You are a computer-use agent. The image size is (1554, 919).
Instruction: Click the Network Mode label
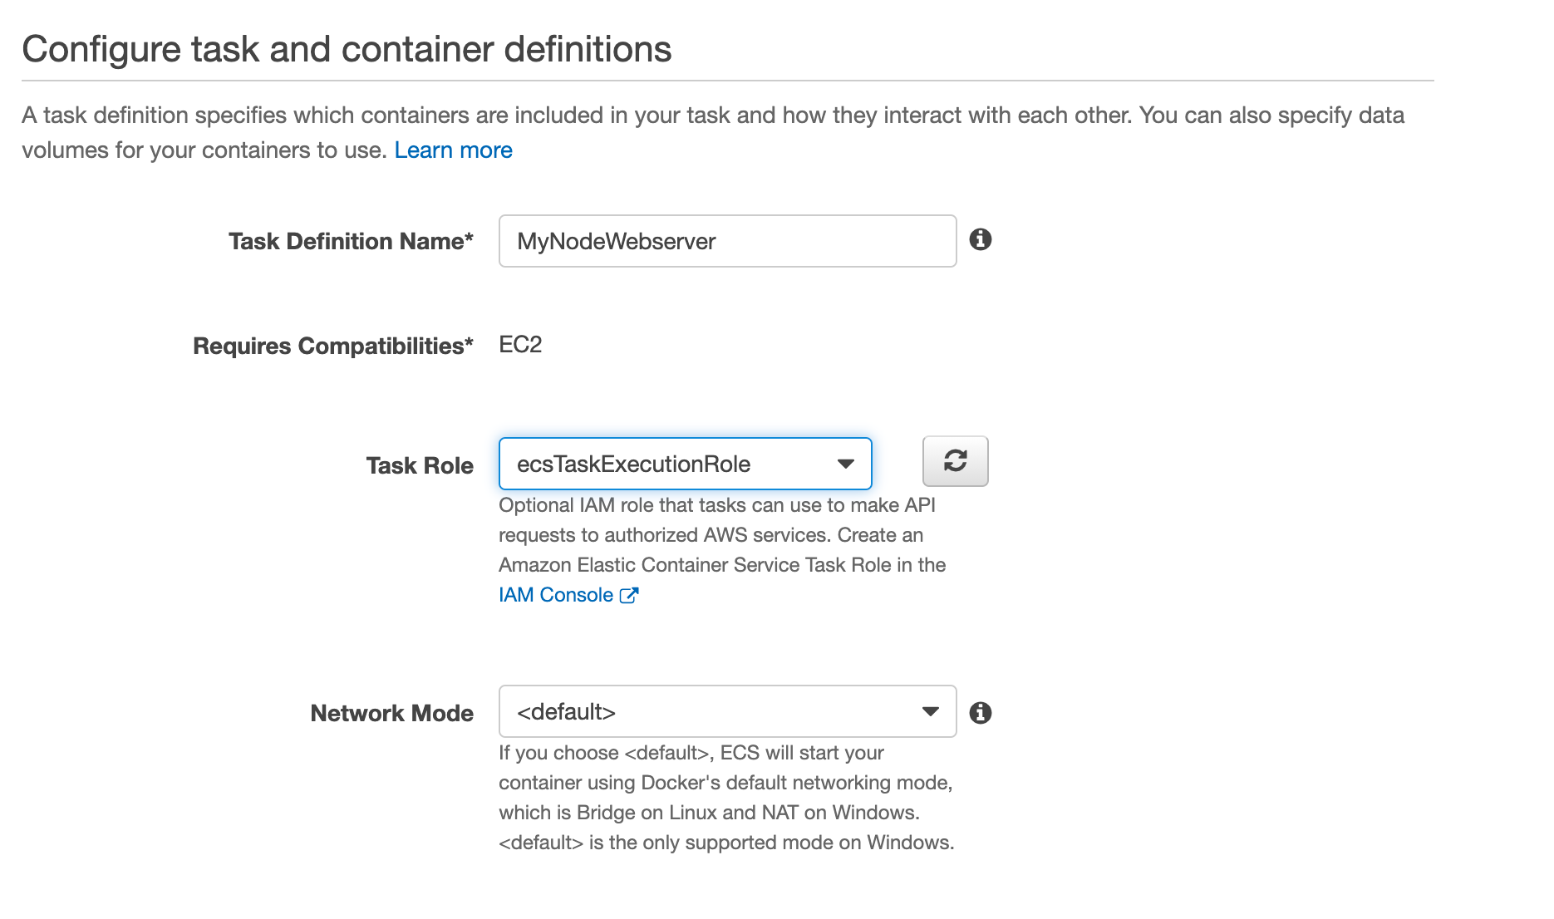[391, 713]
